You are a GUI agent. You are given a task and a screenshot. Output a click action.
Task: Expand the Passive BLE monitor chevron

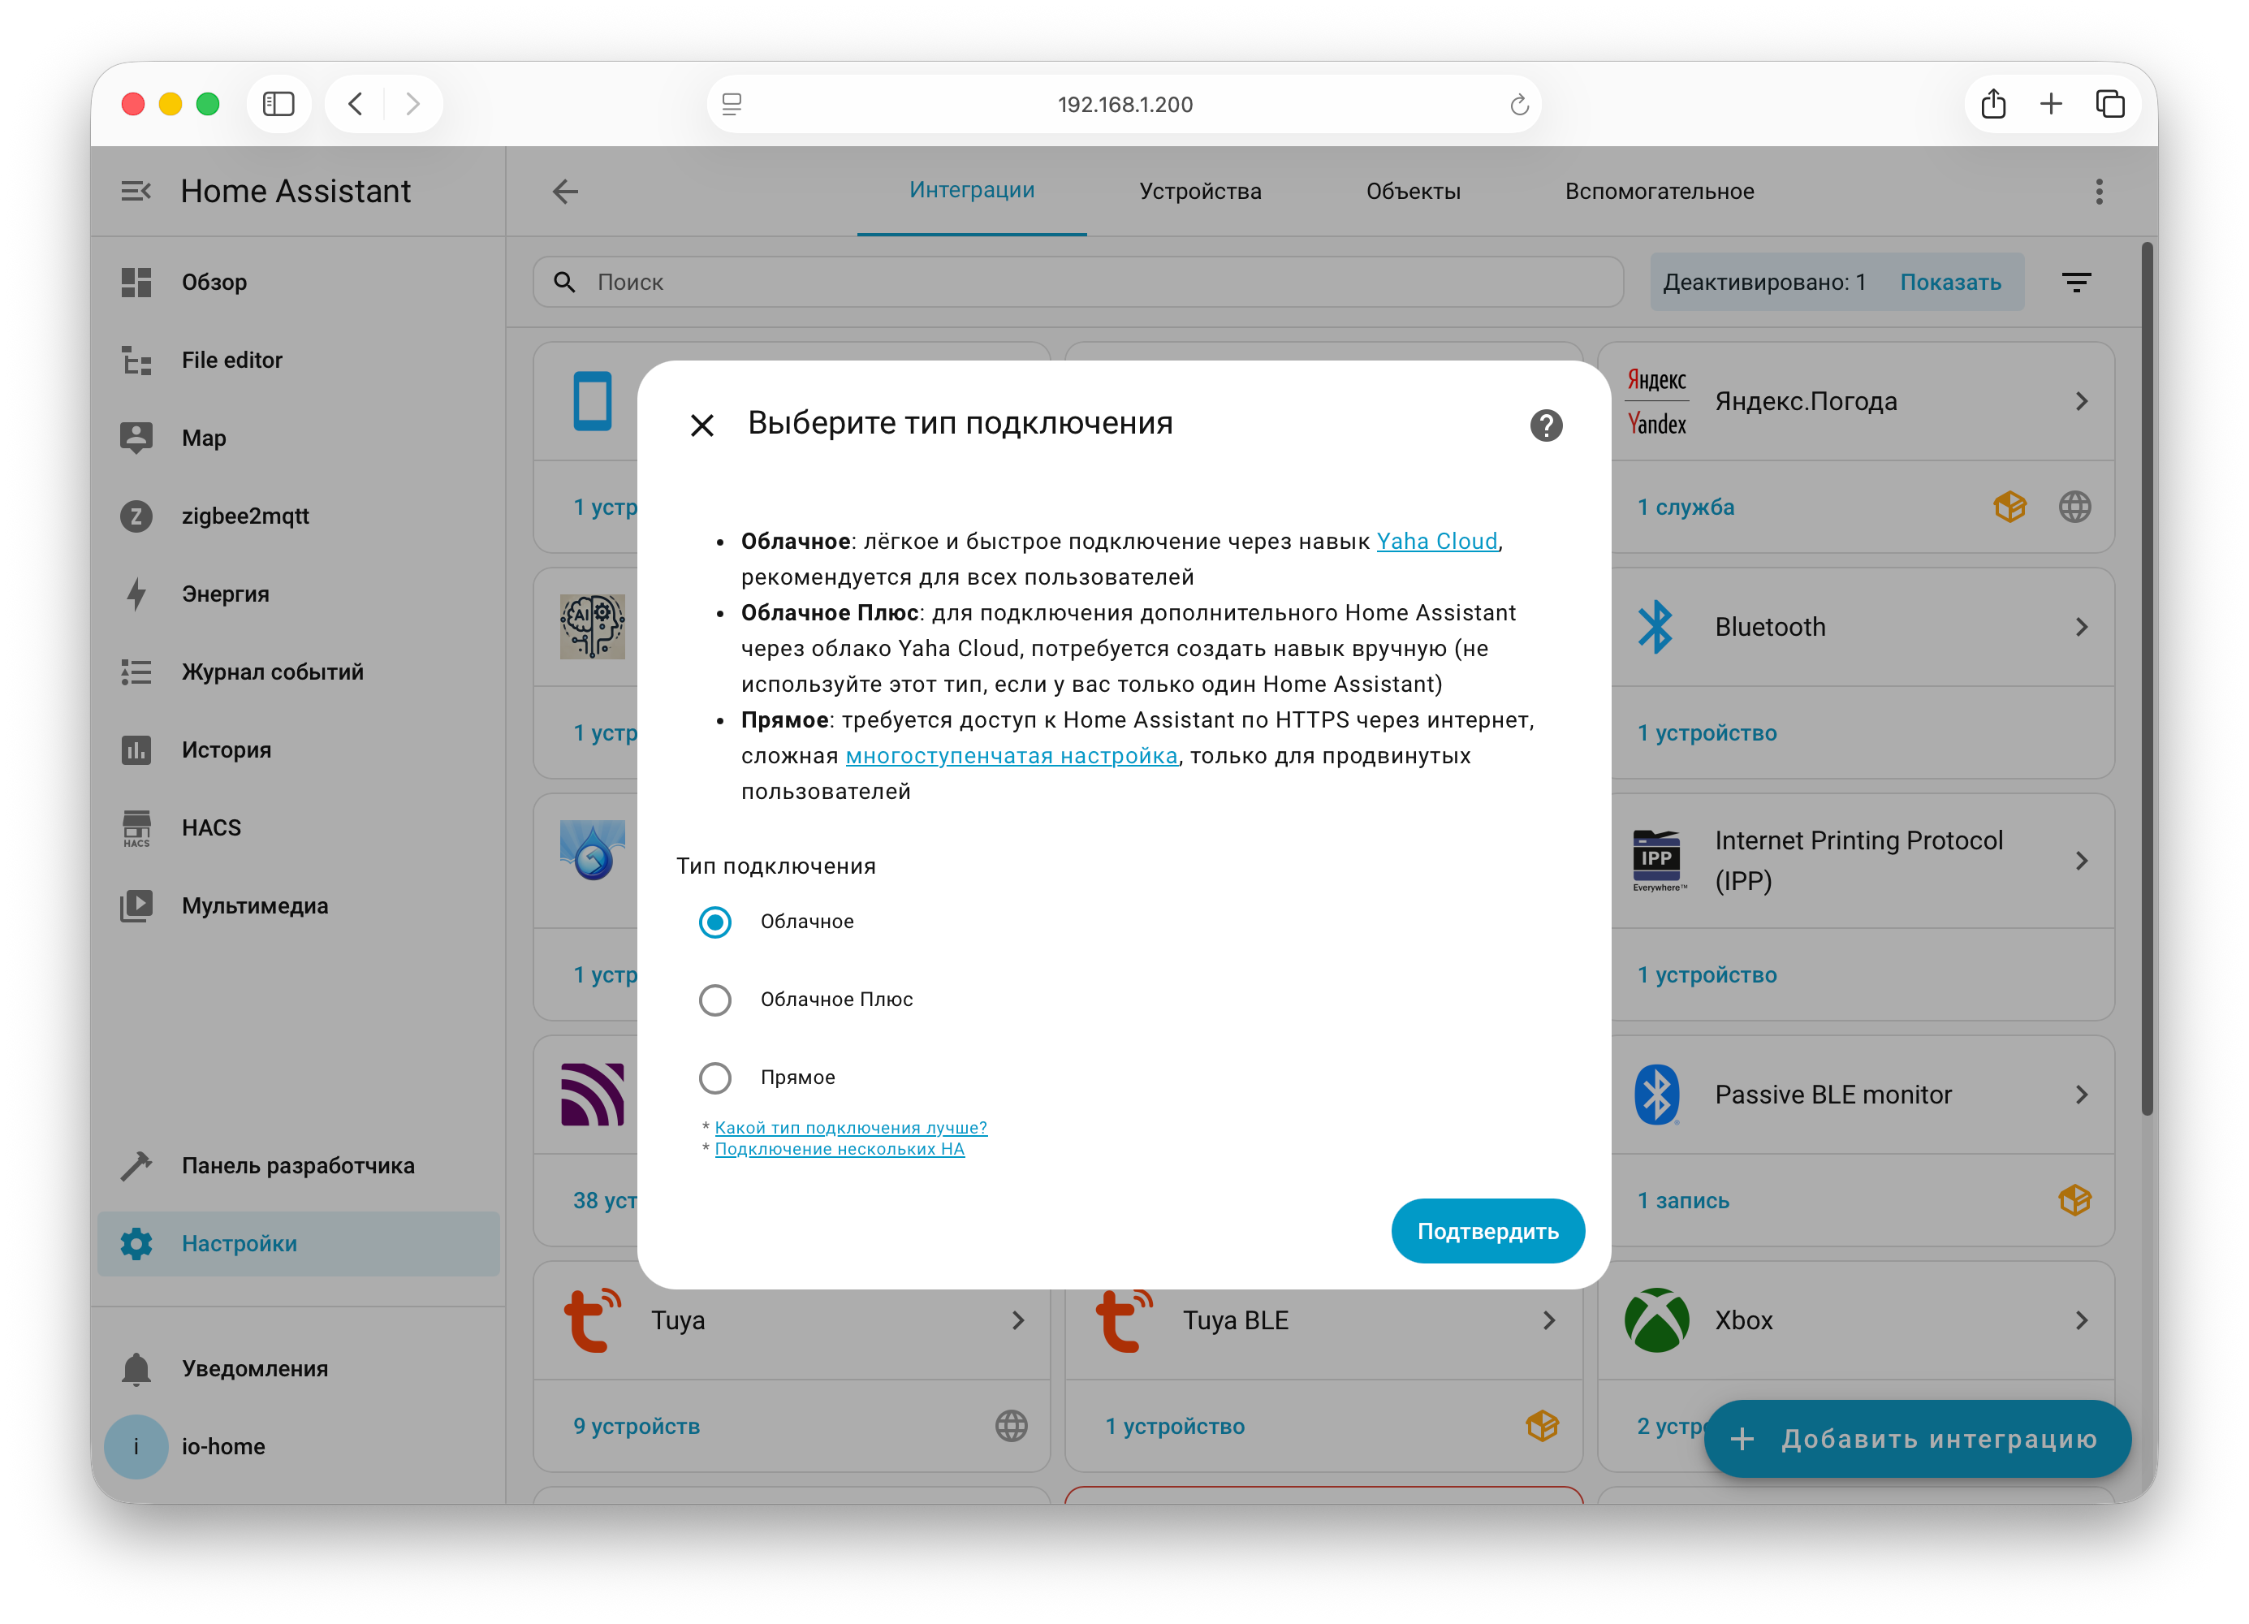pos(2080,1095)
